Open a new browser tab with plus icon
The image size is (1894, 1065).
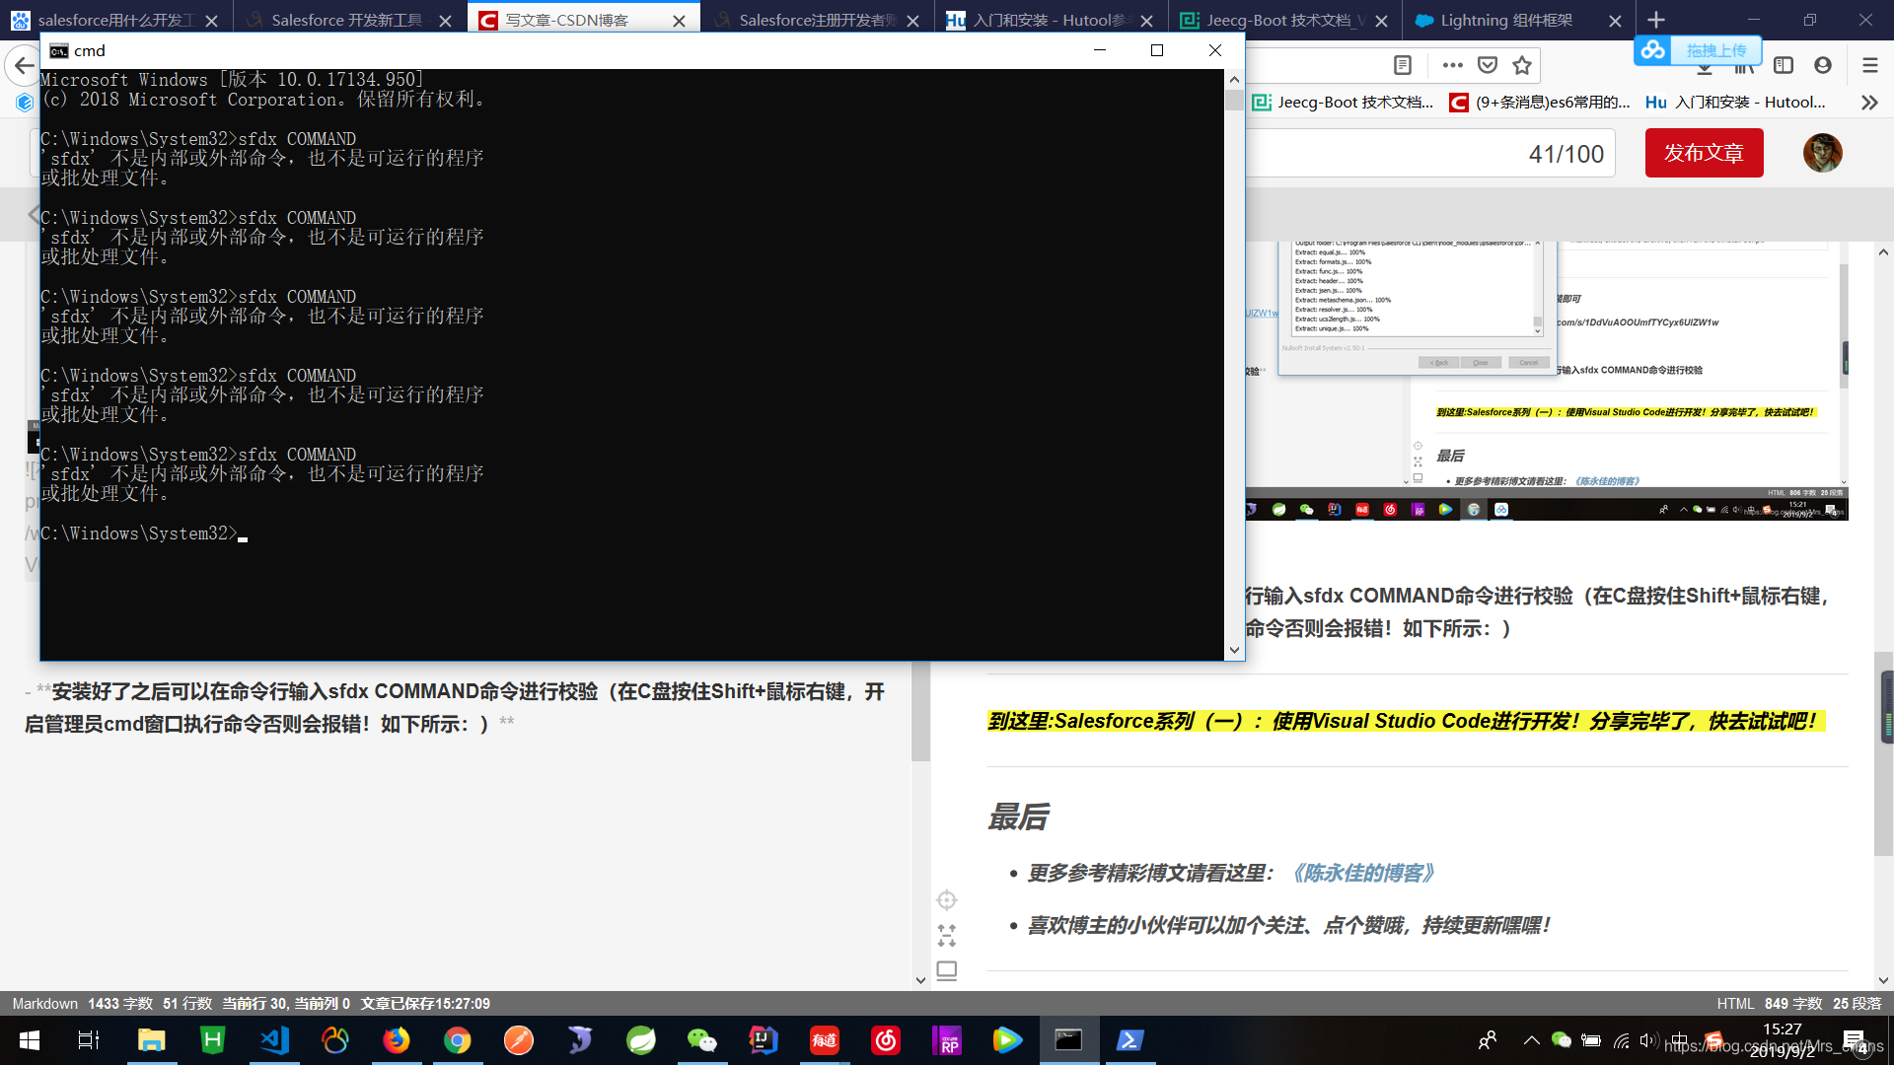click(x=1656, y=20)
